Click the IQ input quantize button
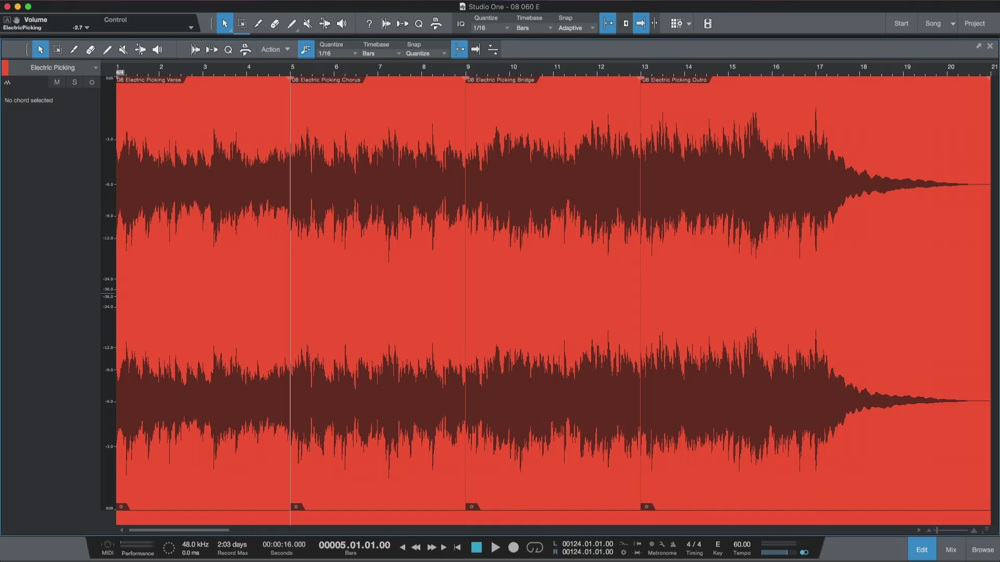Image resolution: width=1000 pixels, height=562 pixels. pos(461,23)
